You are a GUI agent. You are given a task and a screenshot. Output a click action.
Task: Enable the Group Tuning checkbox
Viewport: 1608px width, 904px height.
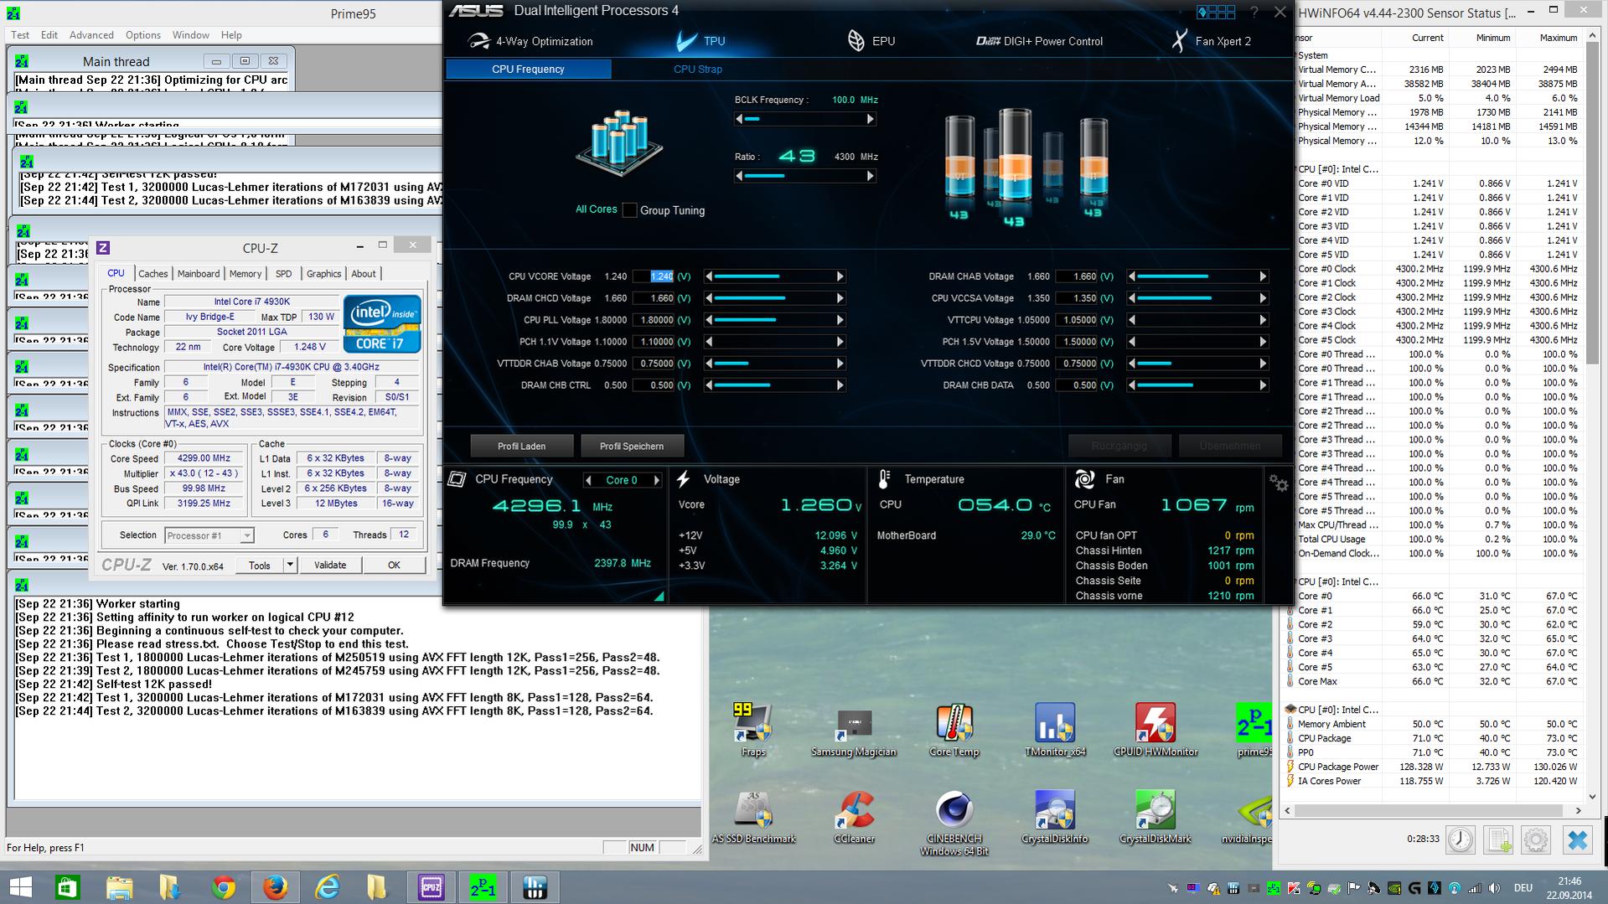coord(629,210)
